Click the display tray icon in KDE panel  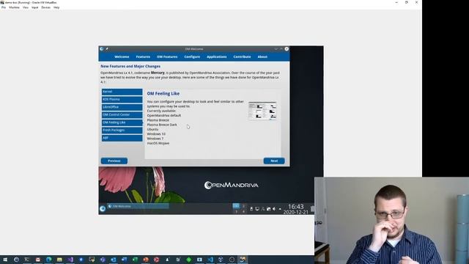[x=257, y=209]
